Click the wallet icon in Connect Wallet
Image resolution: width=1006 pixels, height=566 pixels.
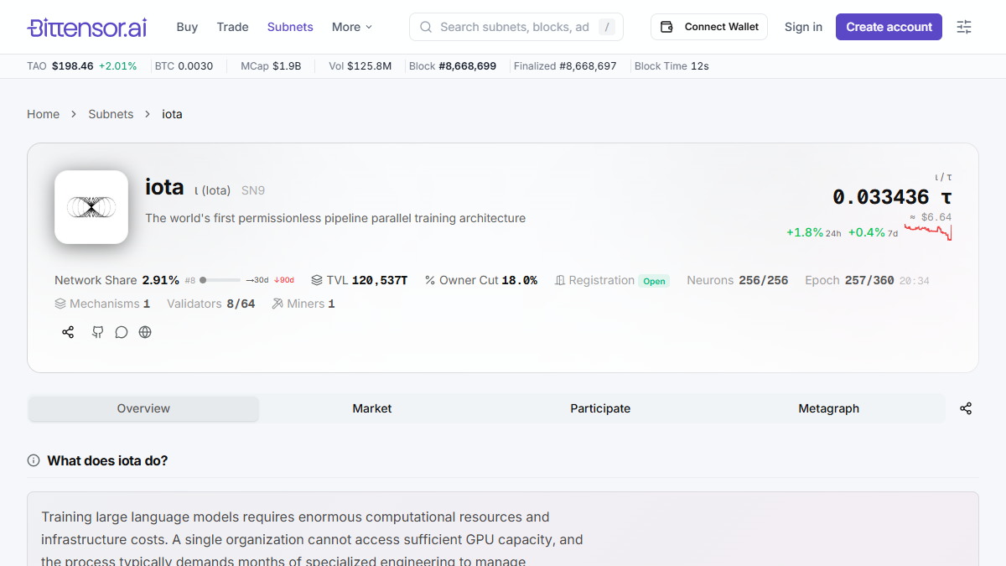667,27
